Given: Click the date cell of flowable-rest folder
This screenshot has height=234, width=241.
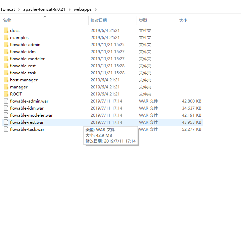Looking at the screenshot, I should (x=107, y=66).
